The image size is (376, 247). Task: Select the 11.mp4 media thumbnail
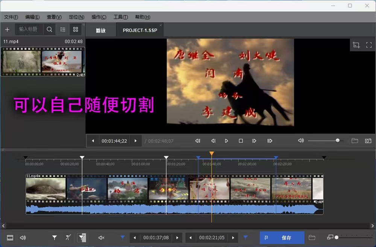click(x=43, y=62)
